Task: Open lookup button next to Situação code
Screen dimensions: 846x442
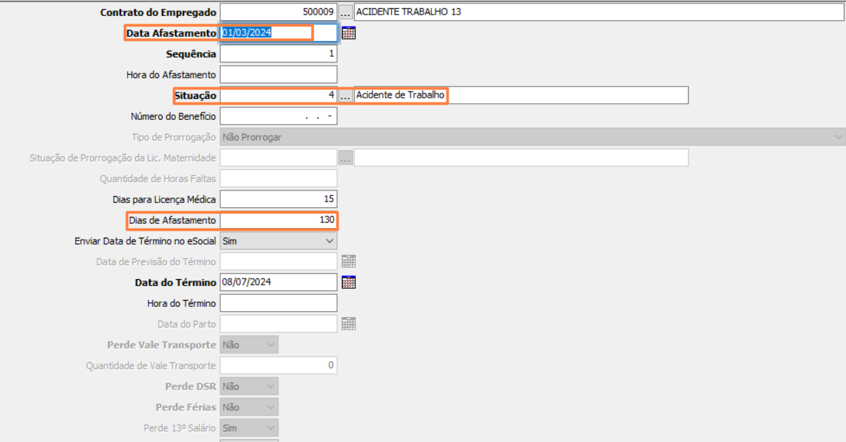Action: coord(345,96)
